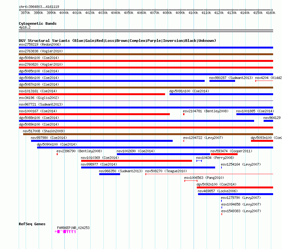Click the 3970k ruler tick label

(25, 13)
